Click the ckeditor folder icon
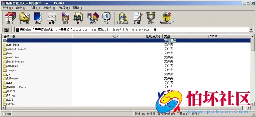Viewport: 256px width, 117px height. [5, 57]
